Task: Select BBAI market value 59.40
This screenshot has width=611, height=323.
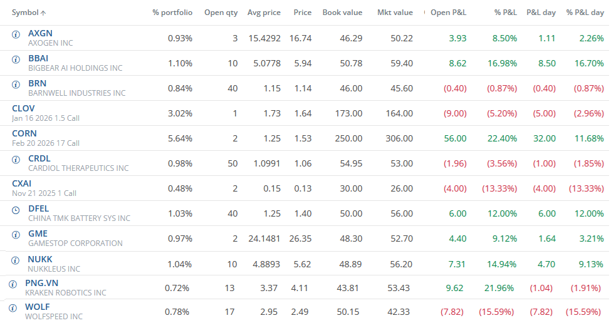Action: point(402,63)
